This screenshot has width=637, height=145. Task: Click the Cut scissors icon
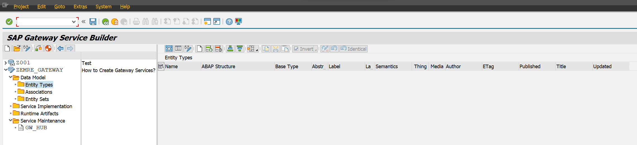(276, 49)
